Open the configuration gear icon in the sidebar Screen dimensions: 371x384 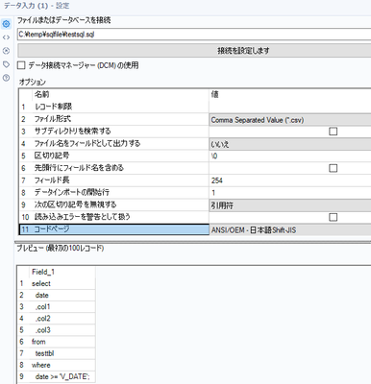[x=6, y=24]
